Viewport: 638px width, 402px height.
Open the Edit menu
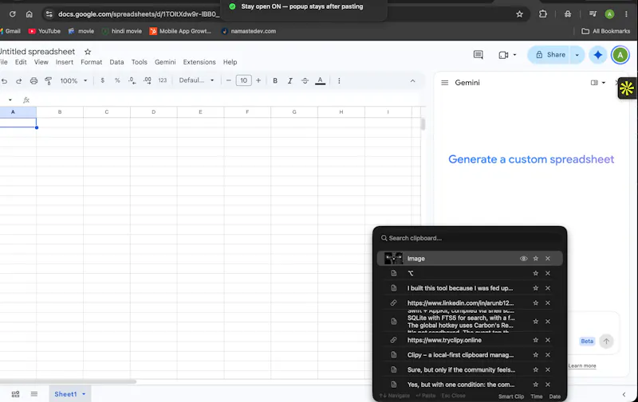pos(21,62)
